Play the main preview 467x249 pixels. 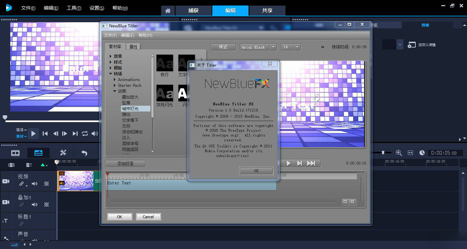(34, 133)
